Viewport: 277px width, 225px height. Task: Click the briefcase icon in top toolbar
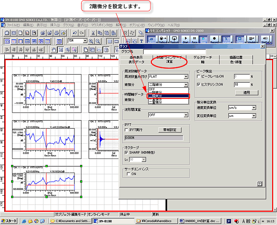coord(7,33)
